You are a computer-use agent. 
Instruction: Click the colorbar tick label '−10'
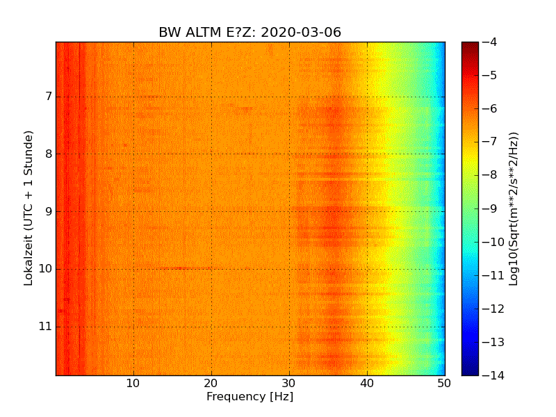tap(493, 242)
